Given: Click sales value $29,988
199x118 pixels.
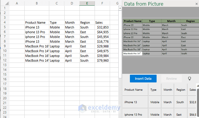Looking at the screenshot, I should 102,46.
